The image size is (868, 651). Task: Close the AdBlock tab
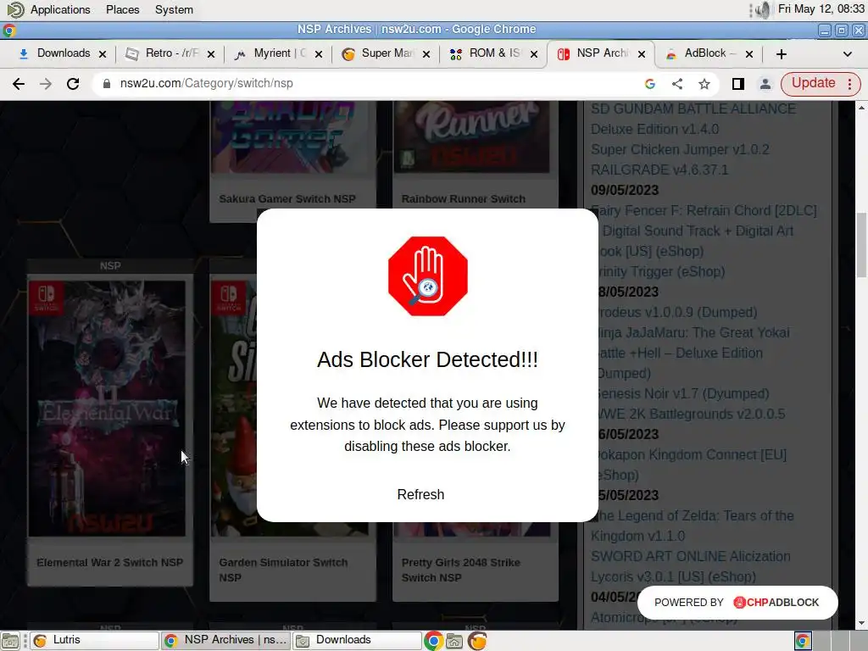tap(749, 54)
